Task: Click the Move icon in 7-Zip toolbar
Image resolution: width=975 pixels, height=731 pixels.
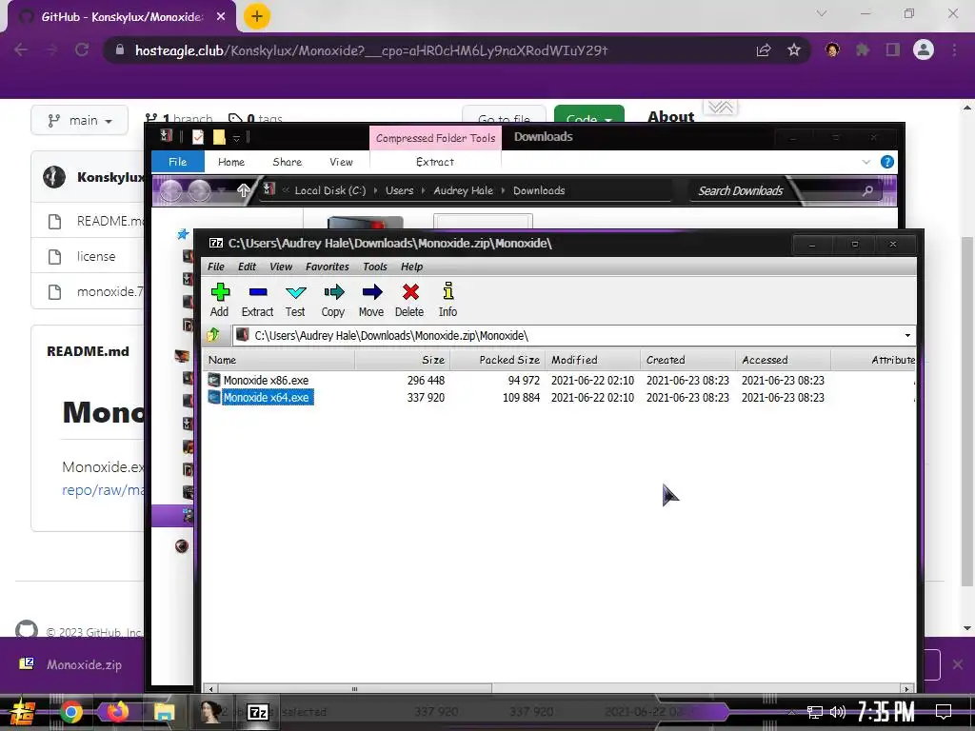Action: [x=371, y=300]
